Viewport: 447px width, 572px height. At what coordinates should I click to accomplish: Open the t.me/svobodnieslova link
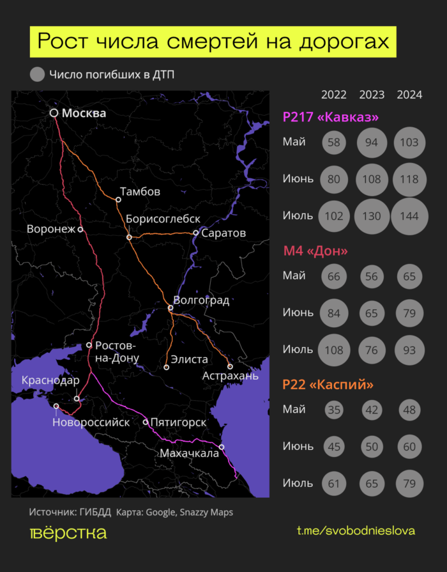(x=356, y=531)
